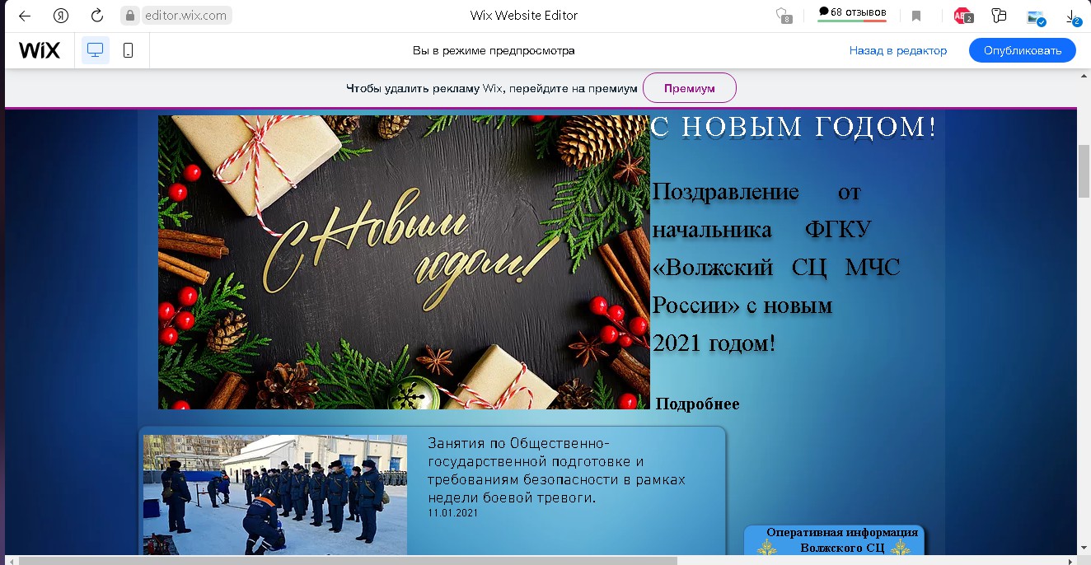Viewport: 1091px width, 565px height.
Task: Open the С Новым годом greeting image
Action: point(404,262)
